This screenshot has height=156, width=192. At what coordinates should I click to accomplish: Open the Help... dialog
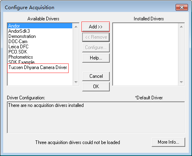point(96,58)
